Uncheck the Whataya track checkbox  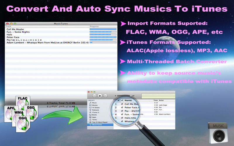pyautogui.click(x=122, y=121)
